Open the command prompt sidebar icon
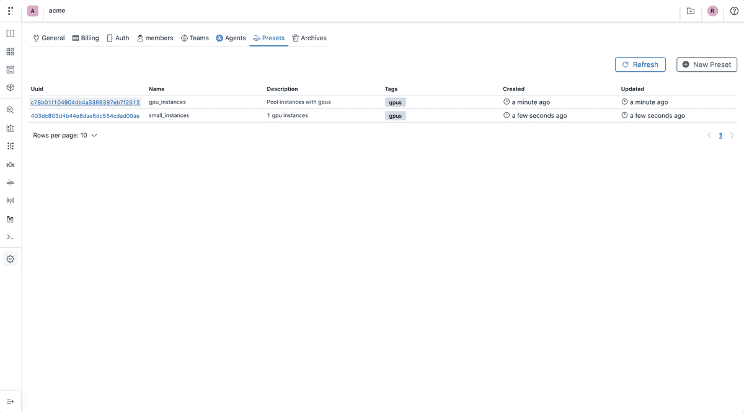Viewport: 744px width, 412px height. point(11,237)
